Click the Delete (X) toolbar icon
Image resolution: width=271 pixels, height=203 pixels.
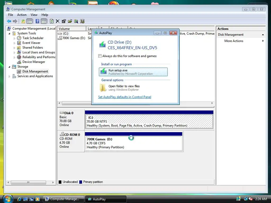click(x=57, y=21)
